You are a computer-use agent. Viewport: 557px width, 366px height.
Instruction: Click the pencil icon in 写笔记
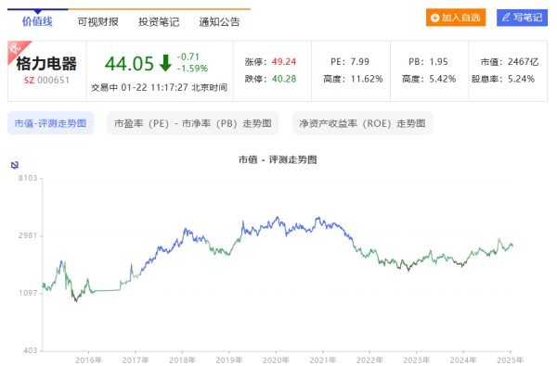[506, 17]
